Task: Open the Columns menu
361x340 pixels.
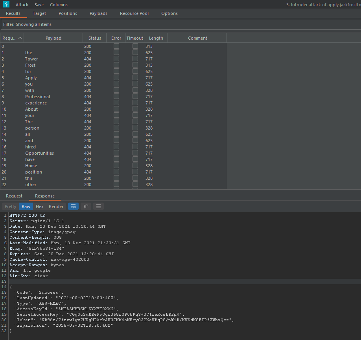Action: coord(59,5)
